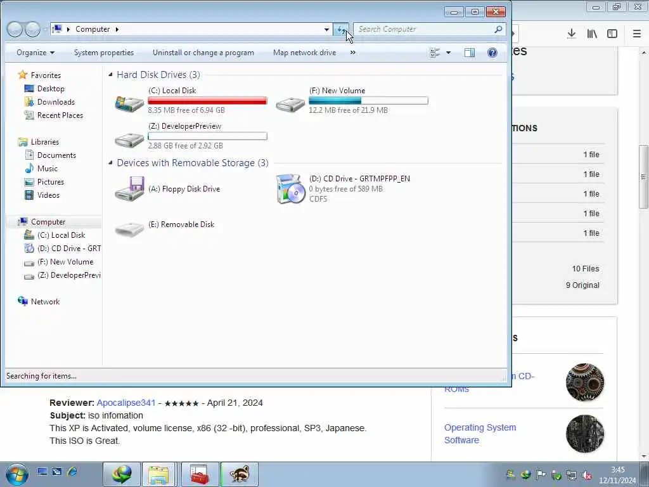This screenshot has height=487, width=649.
Task: Open Operating System Software link
Action: 480,434
